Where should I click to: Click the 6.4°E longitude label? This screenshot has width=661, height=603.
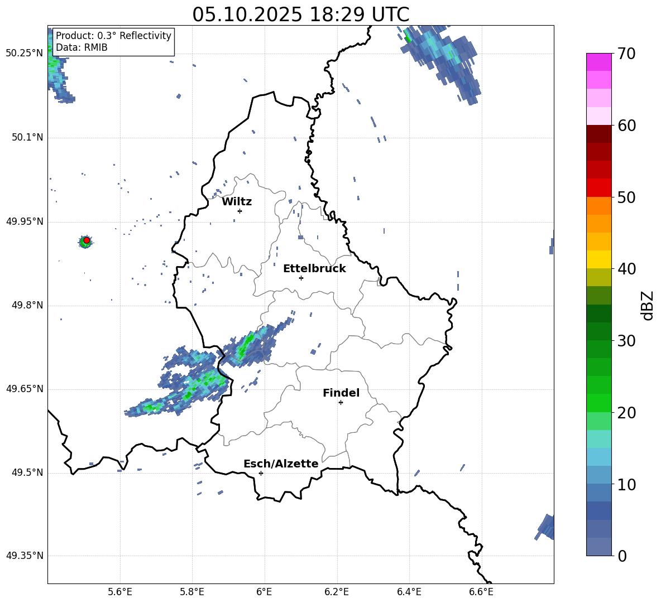(409, 592)
